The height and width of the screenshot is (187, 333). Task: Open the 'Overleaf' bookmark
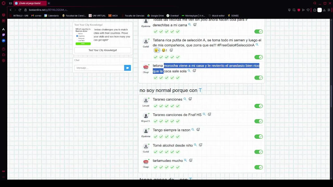[x=173, y=16]
